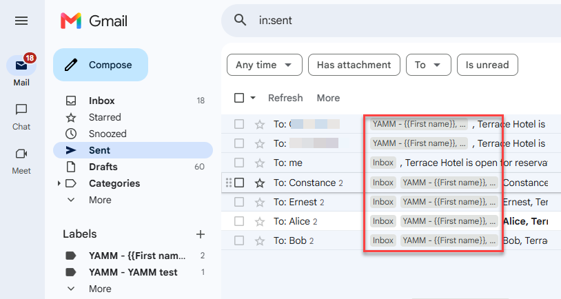This screenshot has width=561, height=299.
Task: Open the email 'To: Bob 2'
Action: coord(391,240)
